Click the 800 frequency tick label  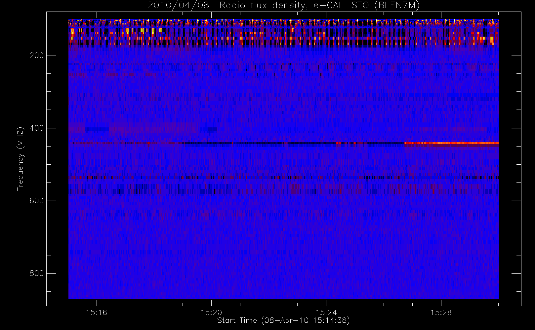point(36,273)
